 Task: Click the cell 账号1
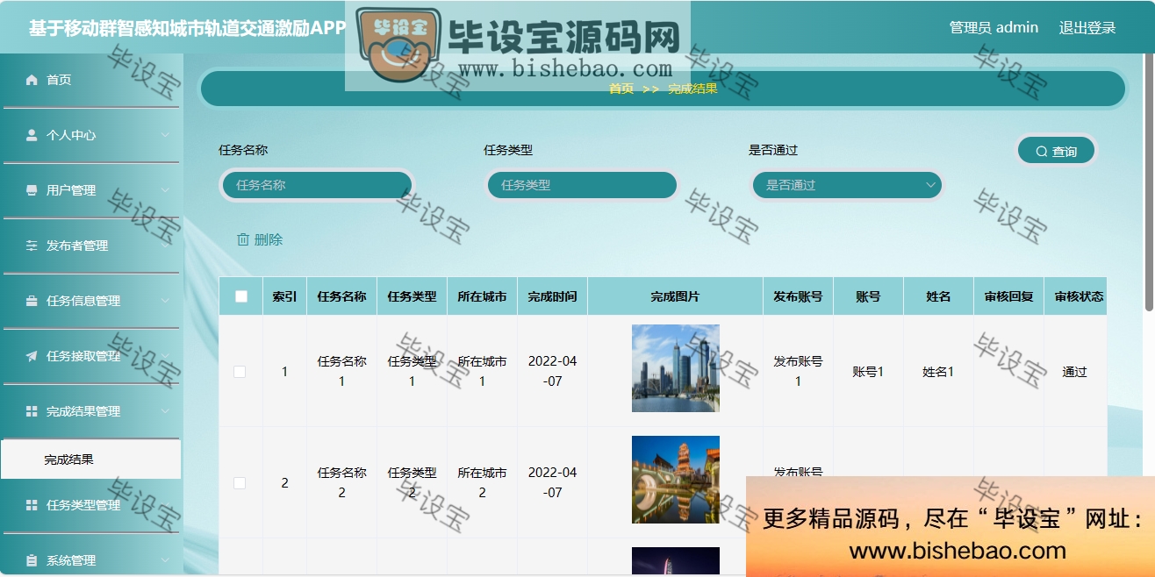tap(868, 372)
